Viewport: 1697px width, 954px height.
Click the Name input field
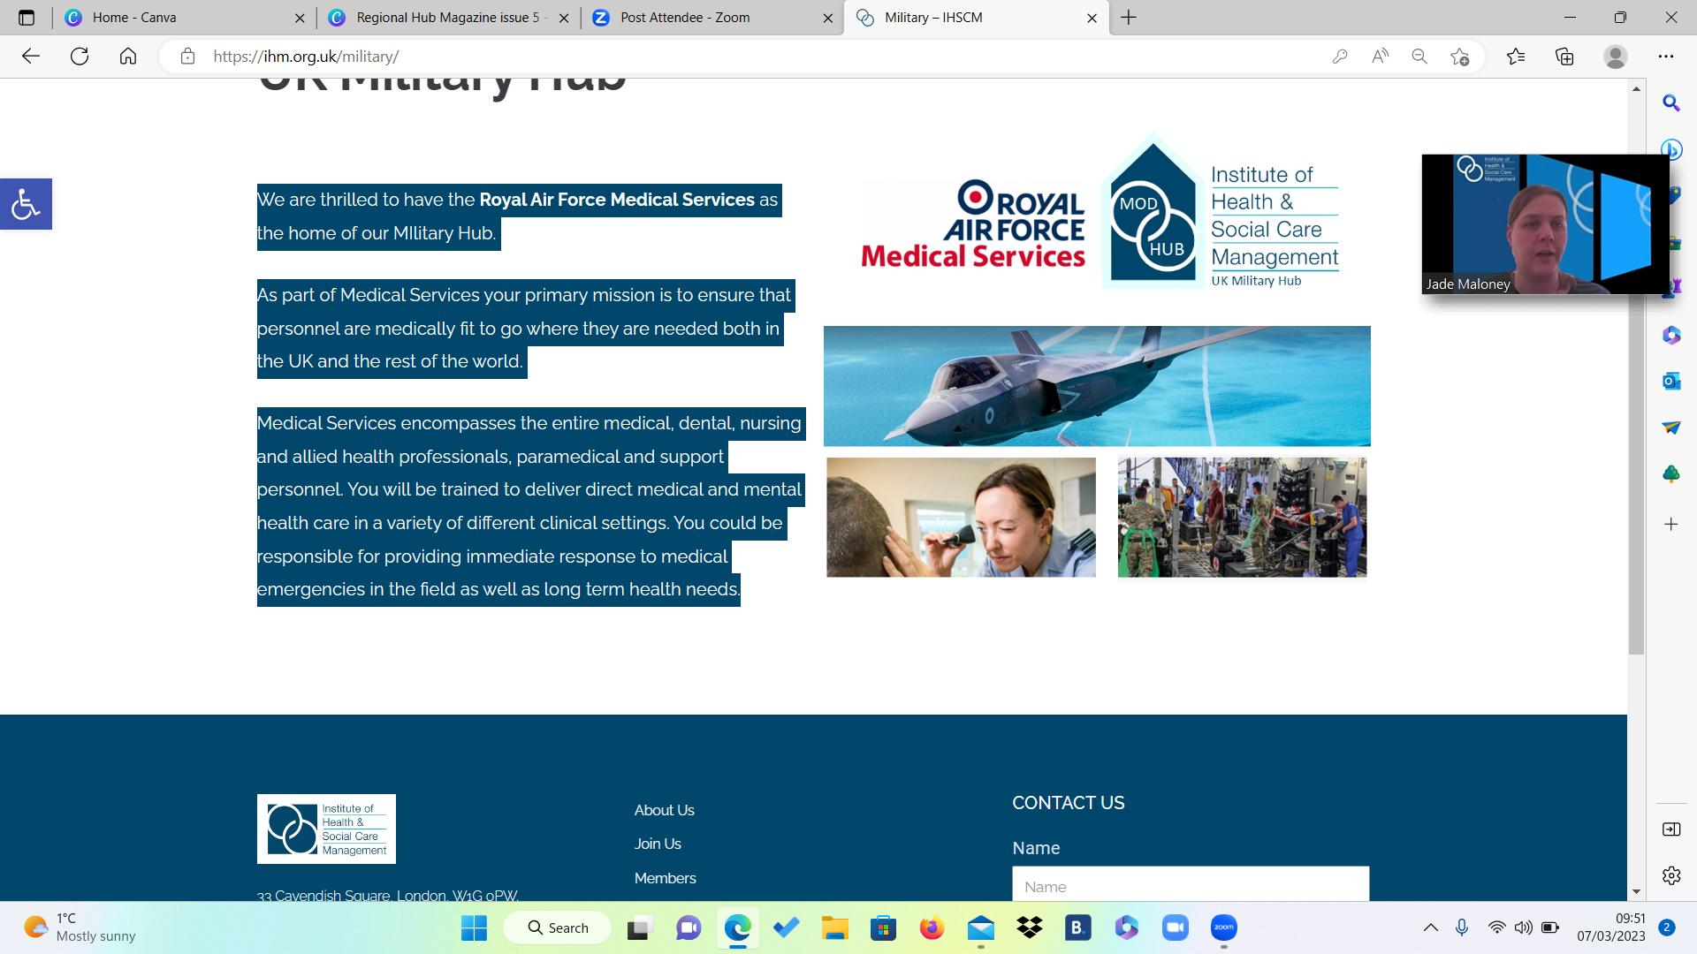point(1190,886)
